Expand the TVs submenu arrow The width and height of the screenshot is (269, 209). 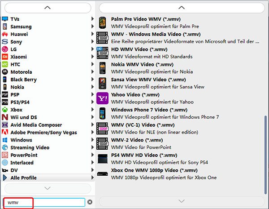click(92, 19)
